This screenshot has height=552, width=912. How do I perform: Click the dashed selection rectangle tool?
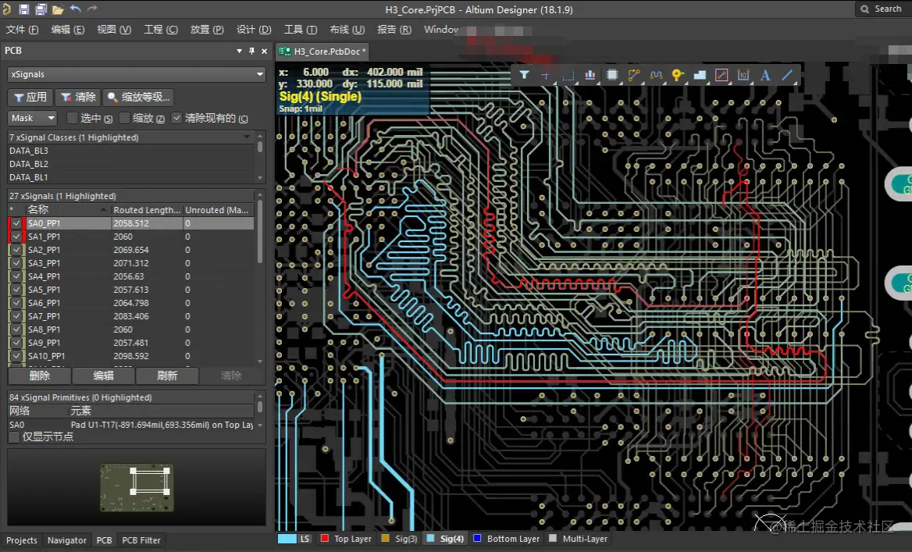568,75
